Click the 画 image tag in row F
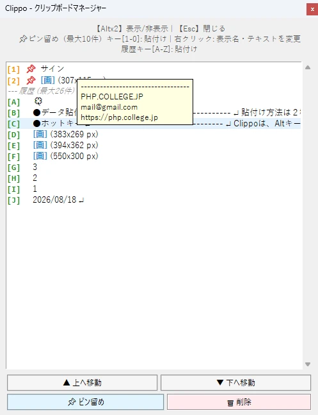 (x=40, y=156)
